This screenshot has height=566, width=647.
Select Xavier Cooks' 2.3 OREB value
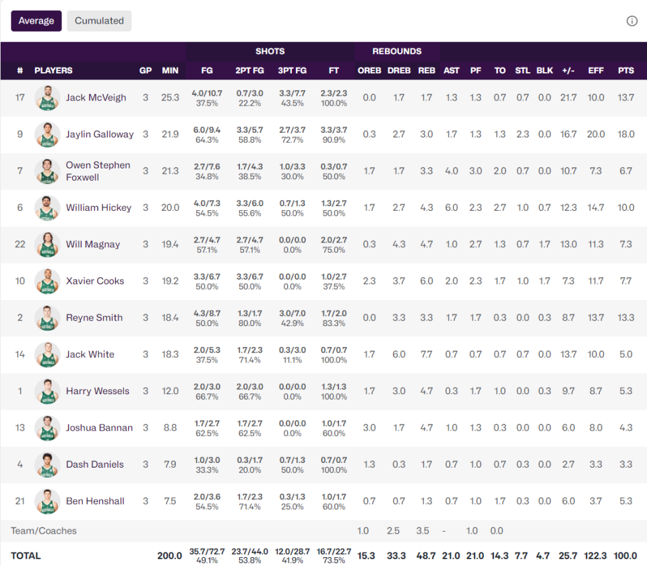pos(369,281)
